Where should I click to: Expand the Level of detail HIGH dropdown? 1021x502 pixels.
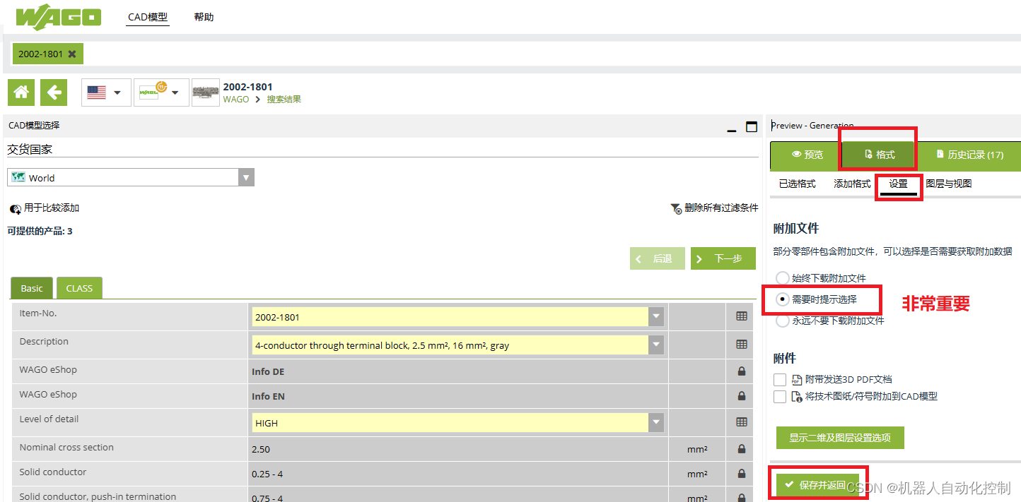pyautogui.click(x=657, y=423)
